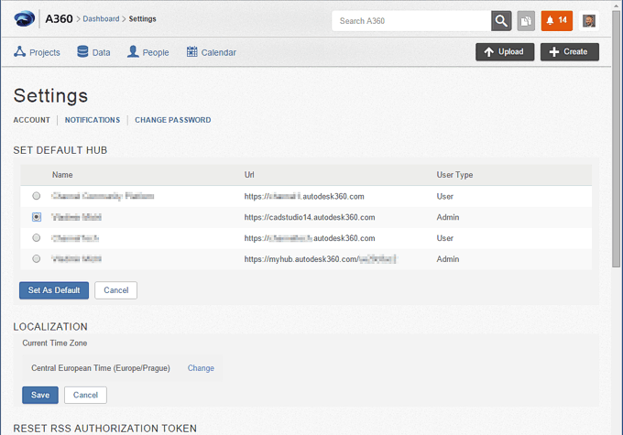Viewport: 623px width, 435px height.
Task: Open the documents clipboard icon
Action: click(x=526, y=21)
